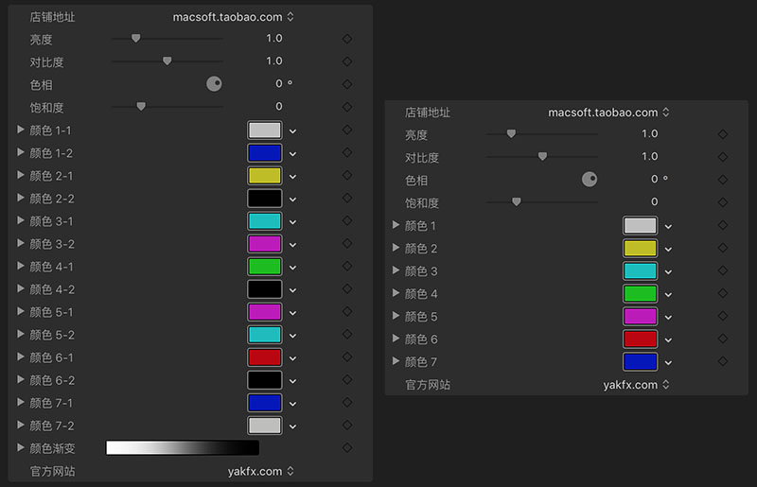This screenshot has height=487, width=757.
Task: Click the 色相 hue dial in left panel
Action: 214,84
